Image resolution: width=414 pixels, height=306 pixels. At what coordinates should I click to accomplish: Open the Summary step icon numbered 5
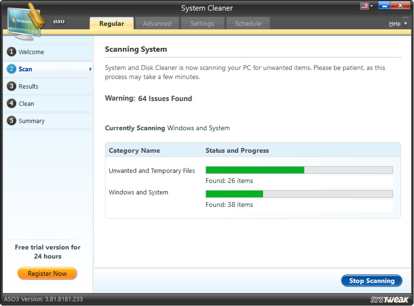pos(11,121)
